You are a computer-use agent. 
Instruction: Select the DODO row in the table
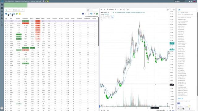[51, 92]
